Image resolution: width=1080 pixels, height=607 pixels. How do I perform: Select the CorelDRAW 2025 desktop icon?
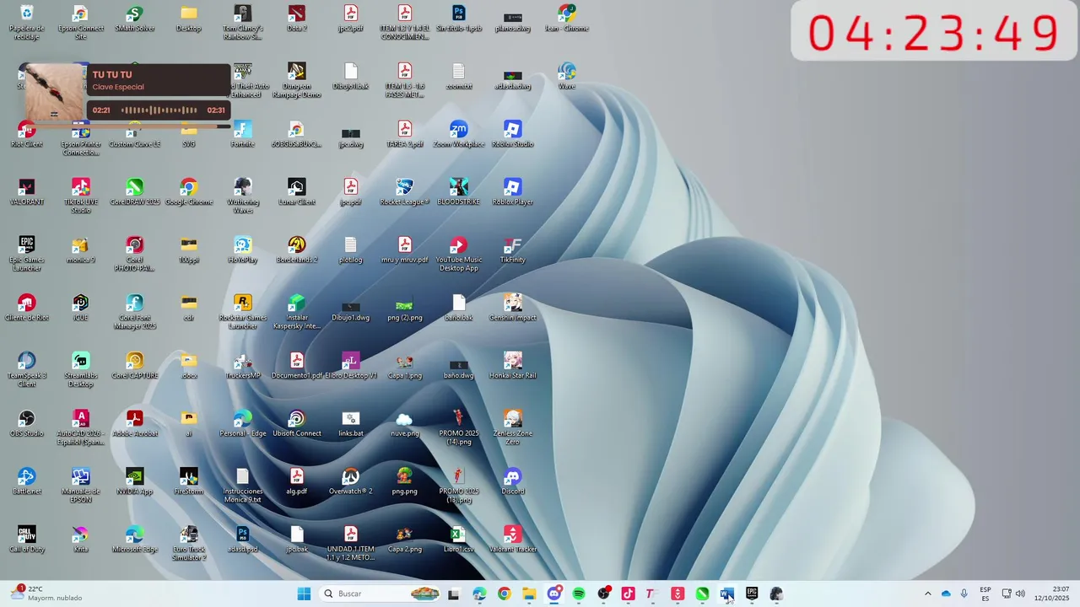tap(135, 192)
